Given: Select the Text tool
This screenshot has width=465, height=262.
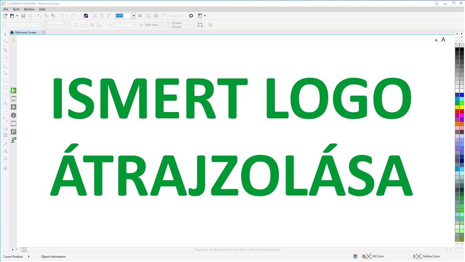Looking at the screenshot, I should pos(5,103).
